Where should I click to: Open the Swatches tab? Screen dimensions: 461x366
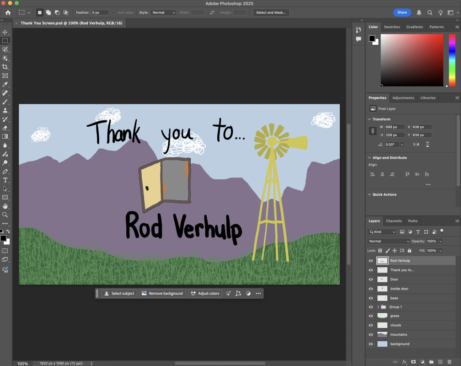coord(391,27)
